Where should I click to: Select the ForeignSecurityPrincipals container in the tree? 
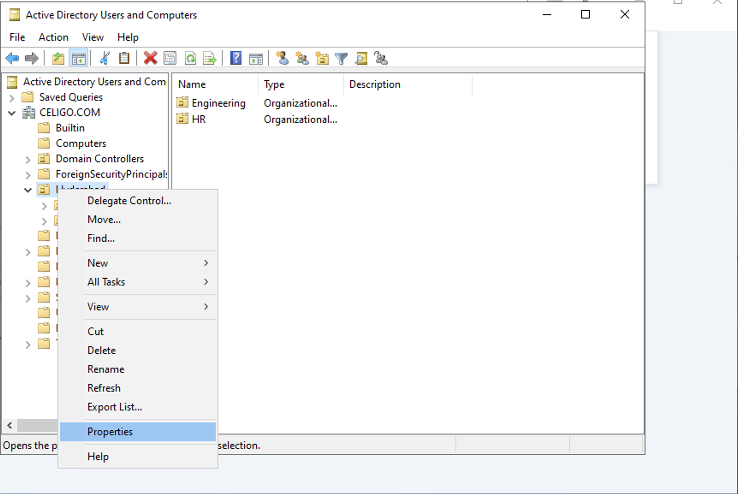(111, 174)
